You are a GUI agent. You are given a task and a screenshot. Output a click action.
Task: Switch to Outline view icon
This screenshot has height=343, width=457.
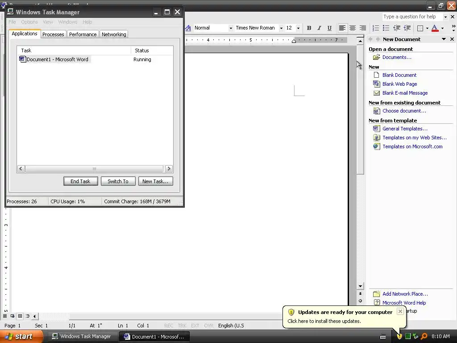[28, 316]
